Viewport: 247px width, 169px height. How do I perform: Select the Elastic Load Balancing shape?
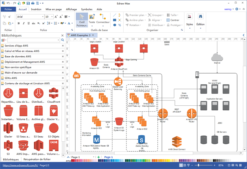118,81
